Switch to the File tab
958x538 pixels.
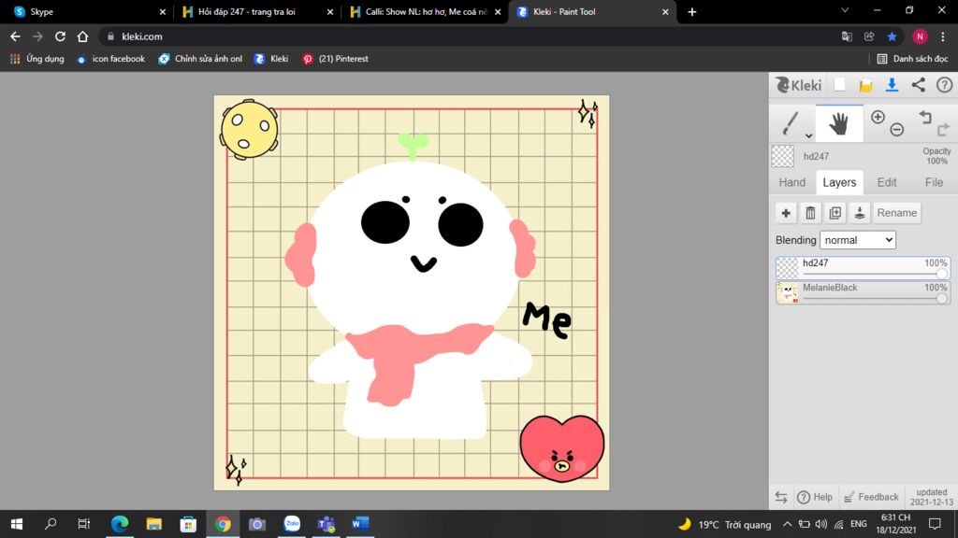pyautogui.click(x=934, y=182)
